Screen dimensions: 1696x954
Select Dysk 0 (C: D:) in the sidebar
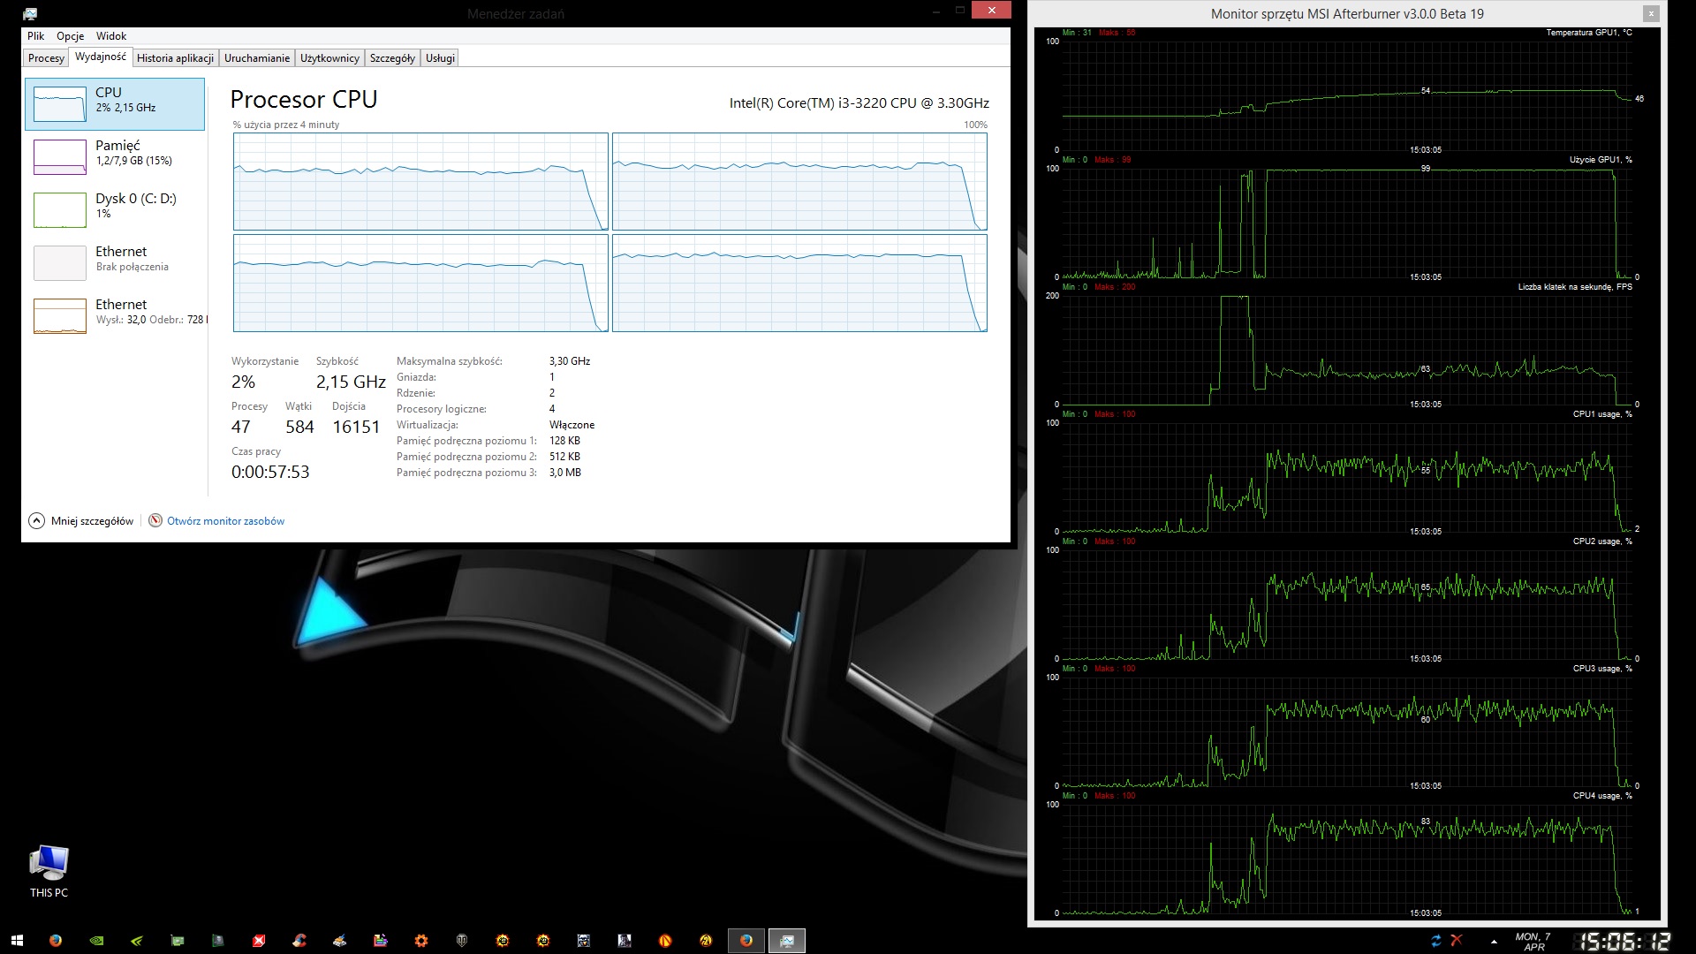click(115, 209)
